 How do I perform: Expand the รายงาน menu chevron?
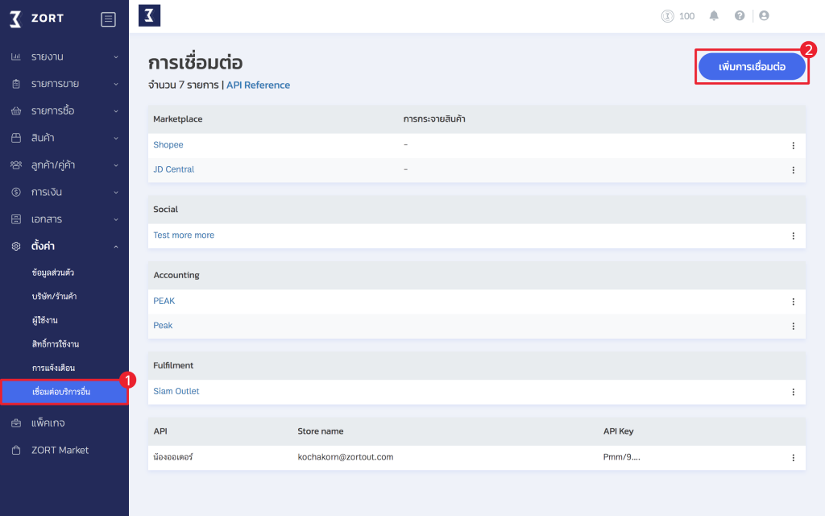(x=116, y=57)
